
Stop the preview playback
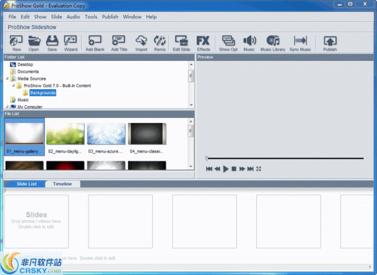pos(234,169)
